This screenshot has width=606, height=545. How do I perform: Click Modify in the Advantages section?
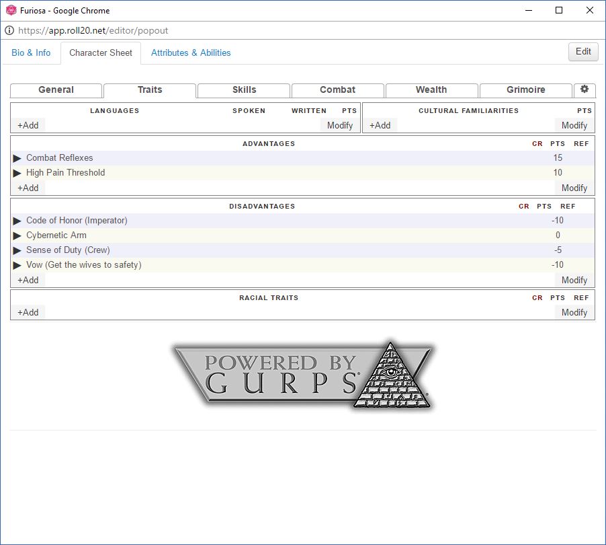point(574,188)
